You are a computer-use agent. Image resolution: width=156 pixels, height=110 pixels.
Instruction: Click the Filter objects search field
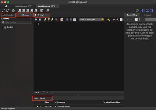click(17, 22)
